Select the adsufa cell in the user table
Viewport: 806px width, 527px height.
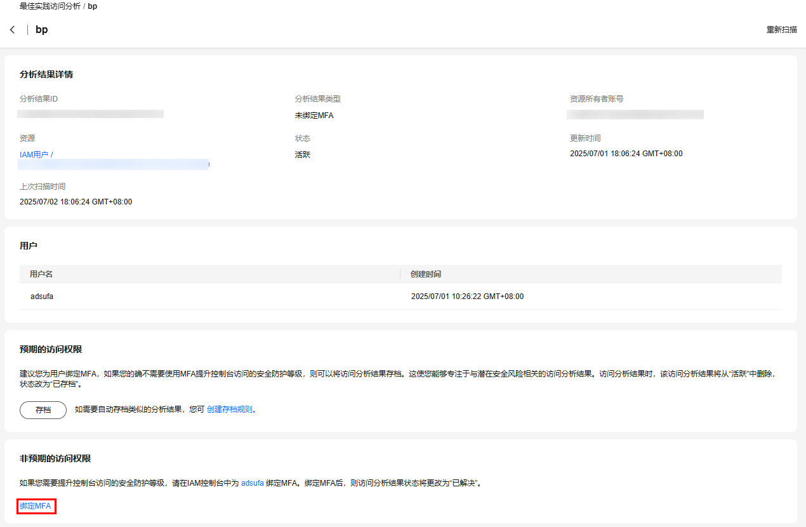[x=42, y=297]
